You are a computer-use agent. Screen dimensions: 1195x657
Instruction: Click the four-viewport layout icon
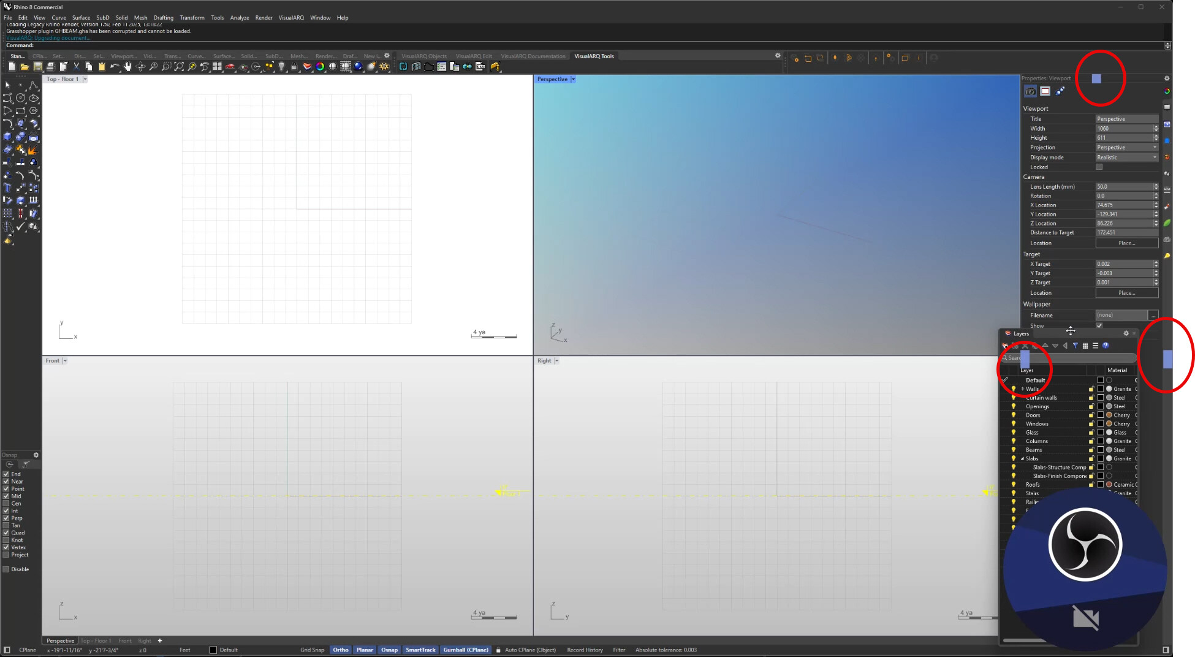[217, 67]
